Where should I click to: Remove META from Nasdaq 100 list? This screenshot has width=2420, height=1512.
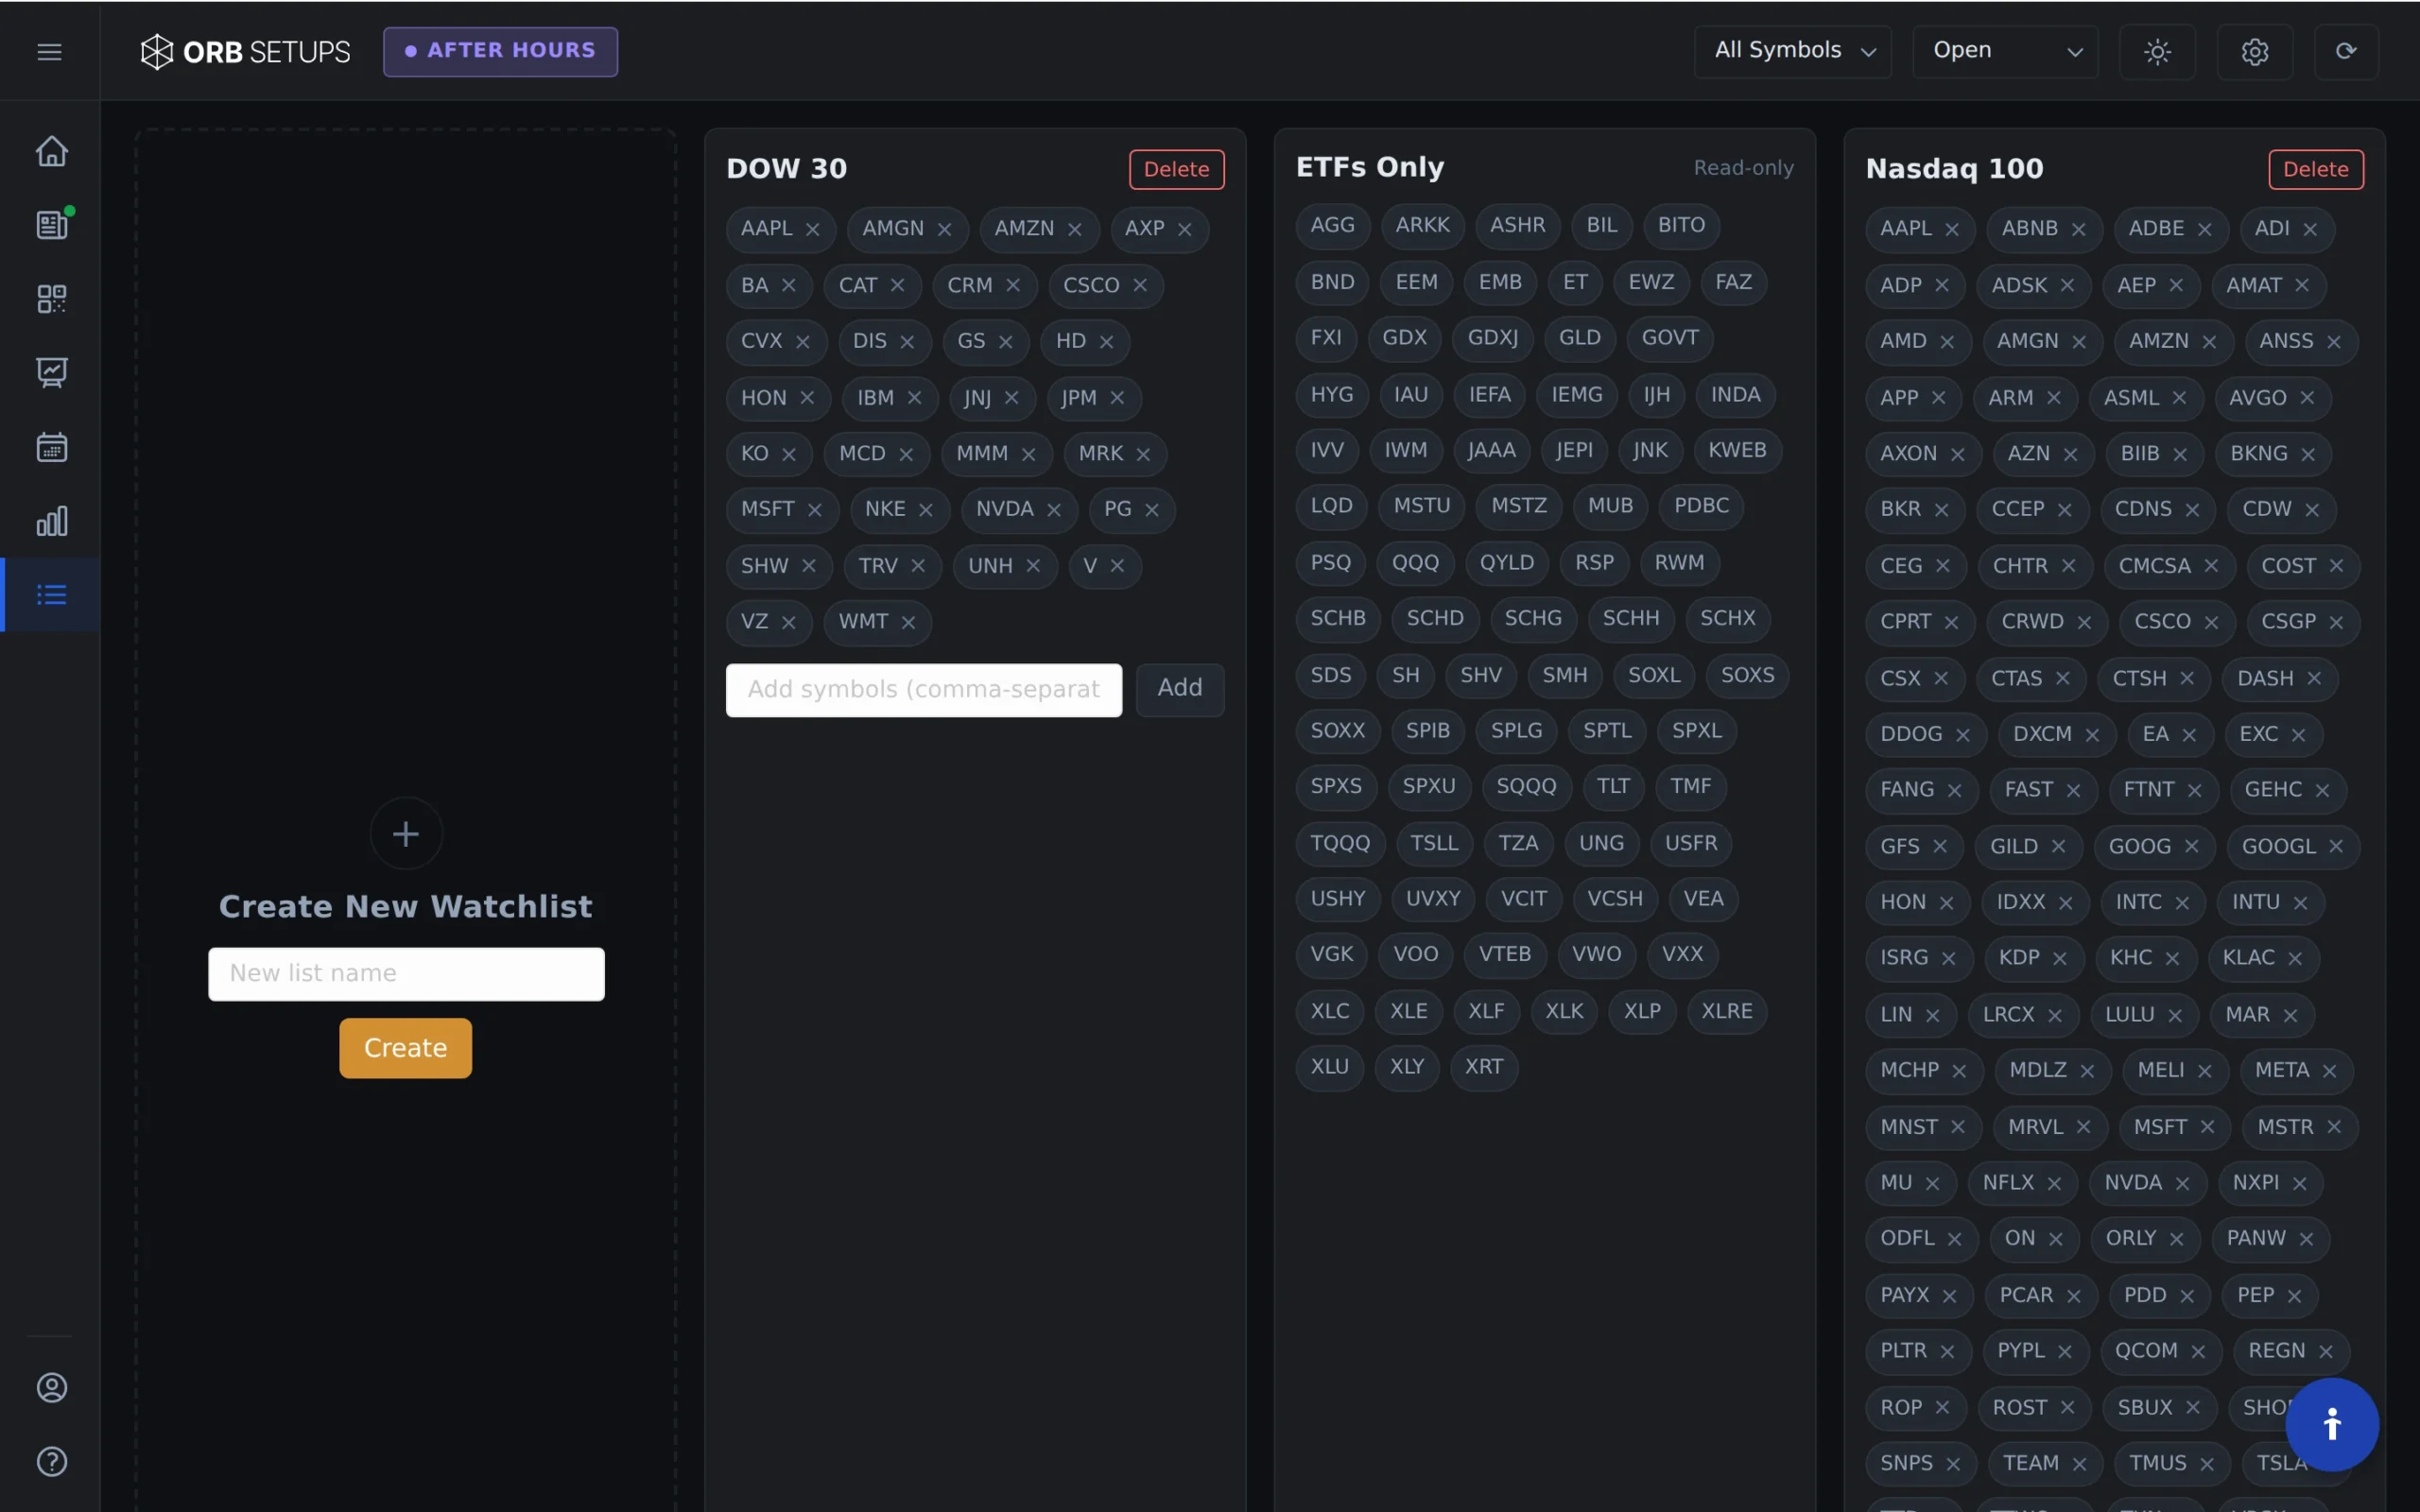pos(2329,1071)
